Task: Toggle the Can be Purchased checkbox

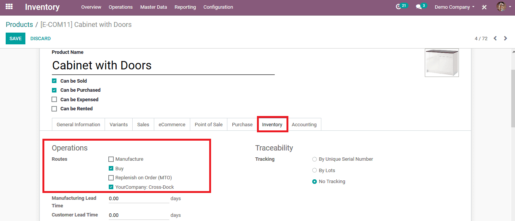Action: 54,90
